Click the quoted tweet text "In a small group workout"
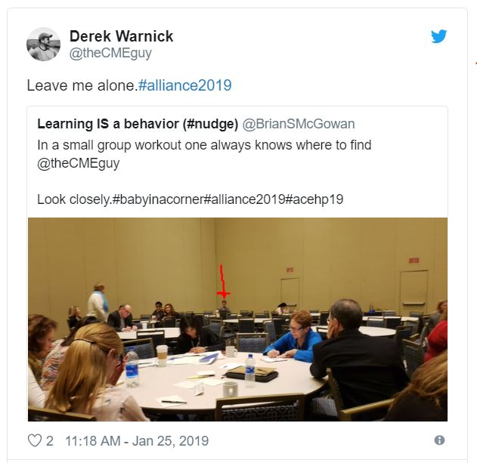The height and width of the screenshot is (463, 477). 109,145
